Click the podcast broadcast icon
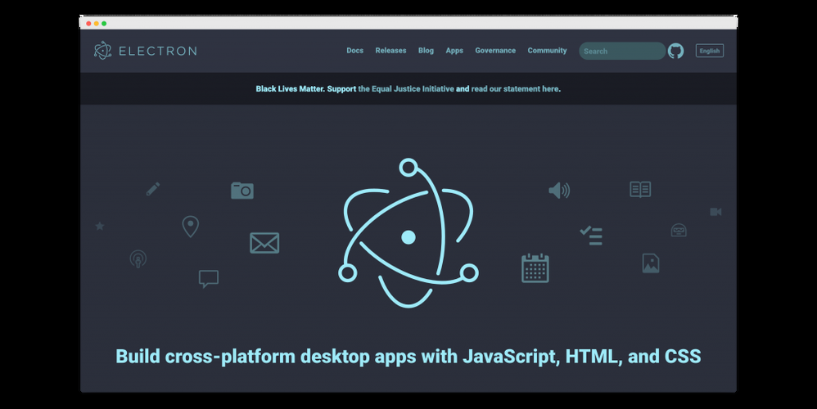Viewport: 817px width, 409px height. pos(138,259)
